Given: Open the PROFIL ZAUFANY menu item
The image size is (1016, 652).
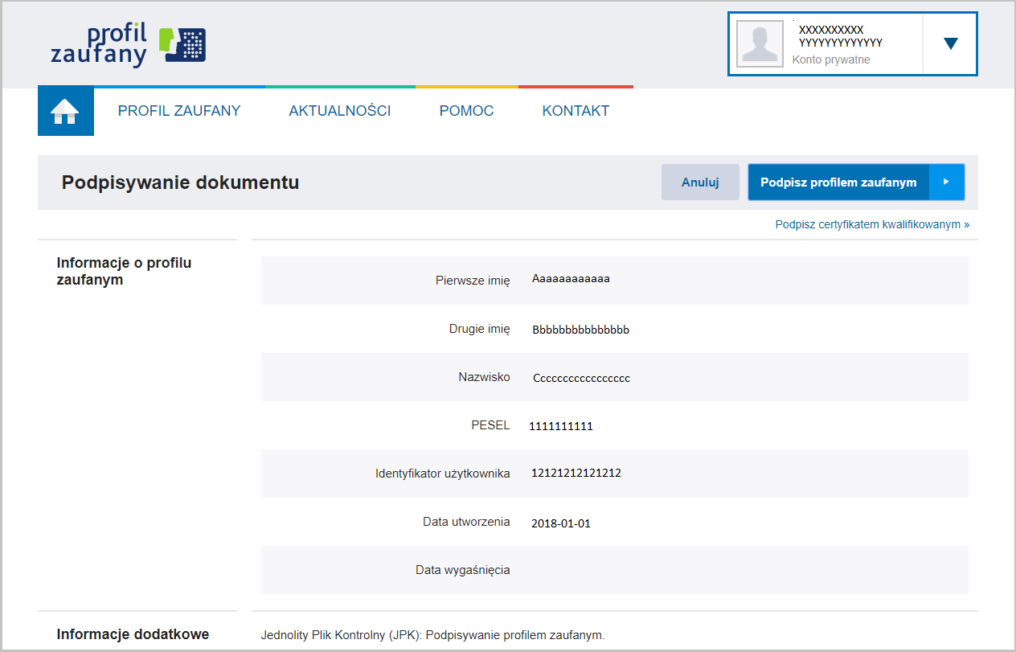Looking at the screenshot, I should pyautogui.click(x=178, y=110).
